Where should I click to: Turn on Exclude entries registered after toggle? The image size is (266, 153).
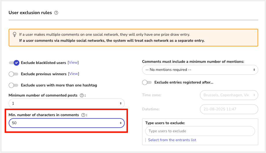(147, 82)
